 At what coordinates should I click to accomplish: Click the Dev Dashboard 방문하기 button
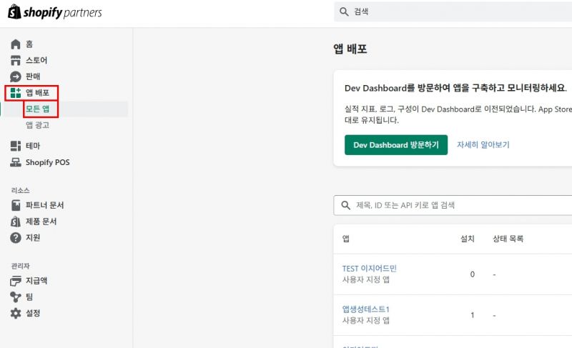[395, 144]
